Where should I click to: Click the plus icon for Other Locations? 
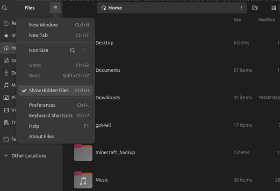[6, 156]
